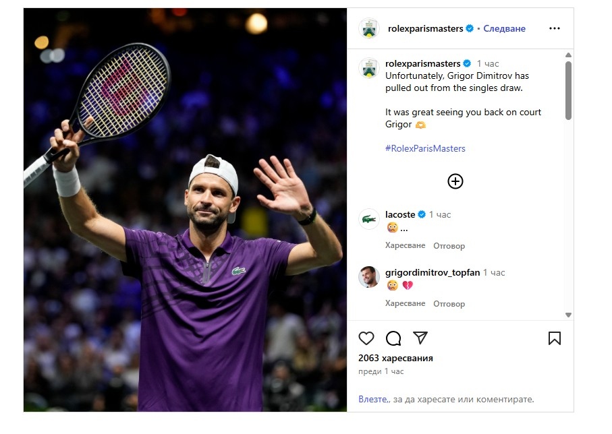Open comments via speech bubble icon

coord(393,338)
